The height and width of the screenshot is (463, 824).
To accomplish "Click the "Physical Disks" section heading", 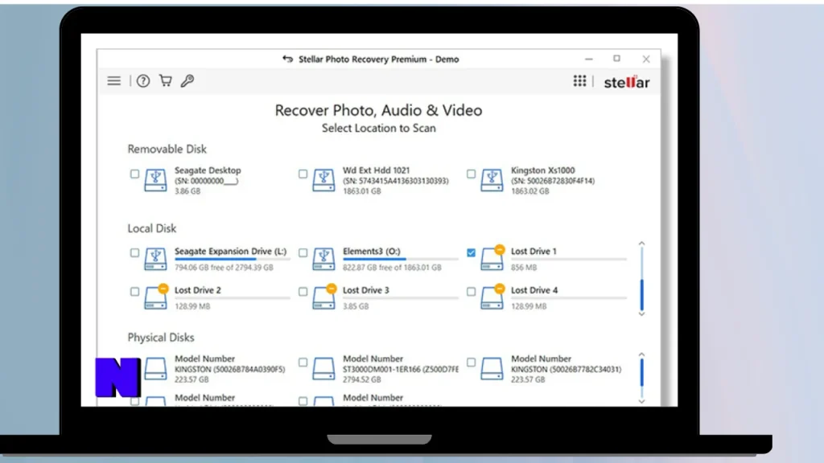I will point(161,338).
